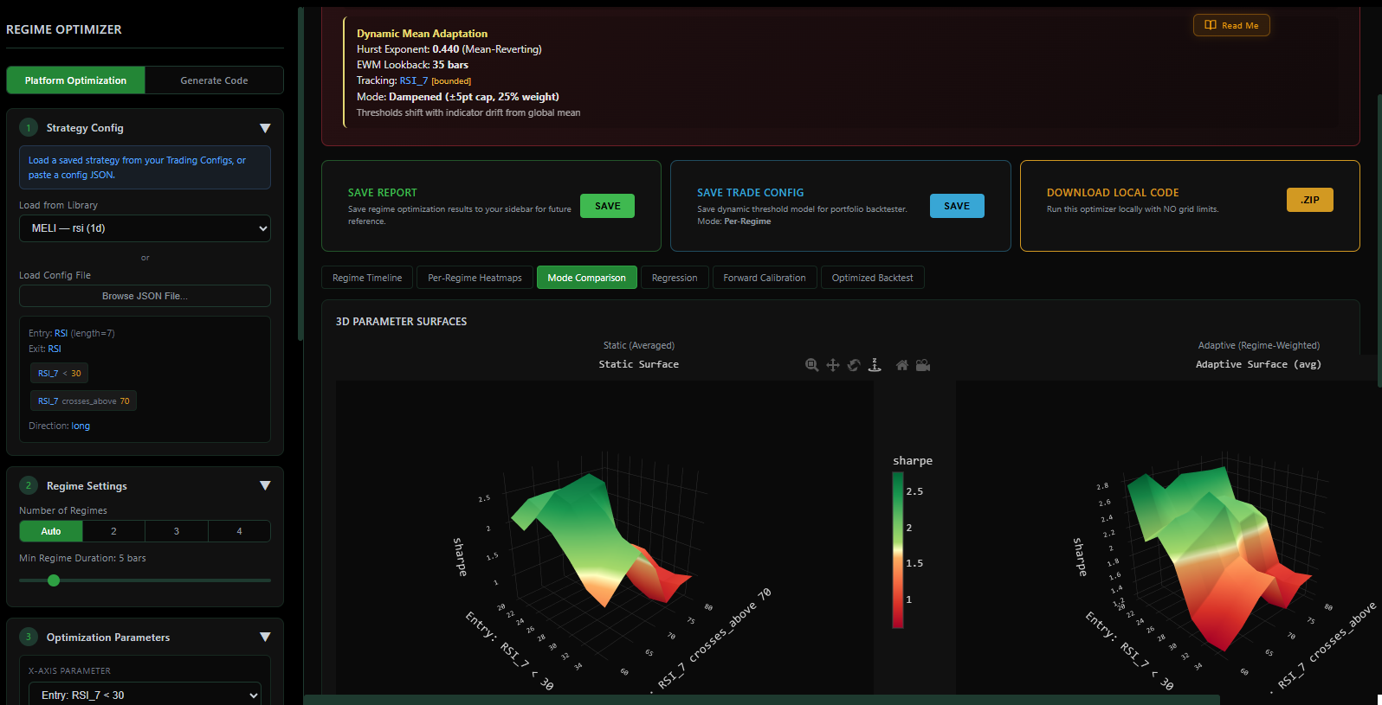Switch to the Regression tab

(674, 278)
